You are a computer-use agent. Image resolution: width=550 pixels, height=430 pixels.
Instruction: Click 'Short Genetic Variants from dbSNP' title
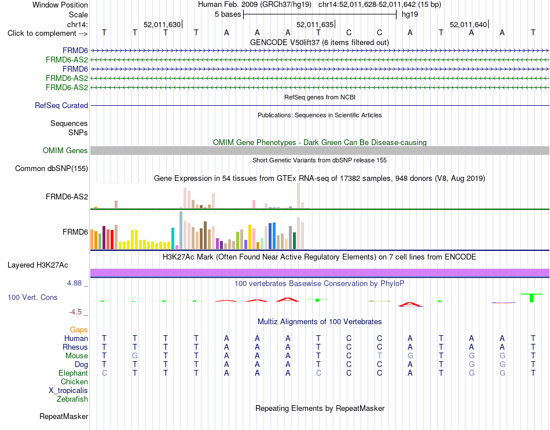tap(320, 160)
